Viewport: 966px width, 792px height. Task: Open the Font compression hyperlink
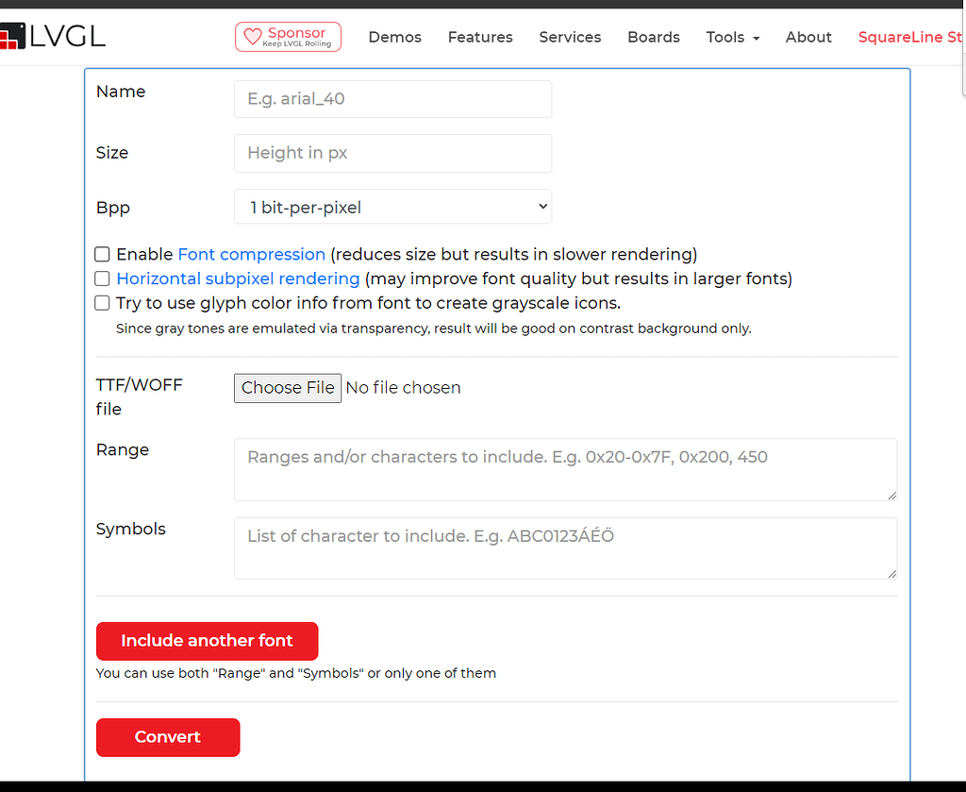251,254
